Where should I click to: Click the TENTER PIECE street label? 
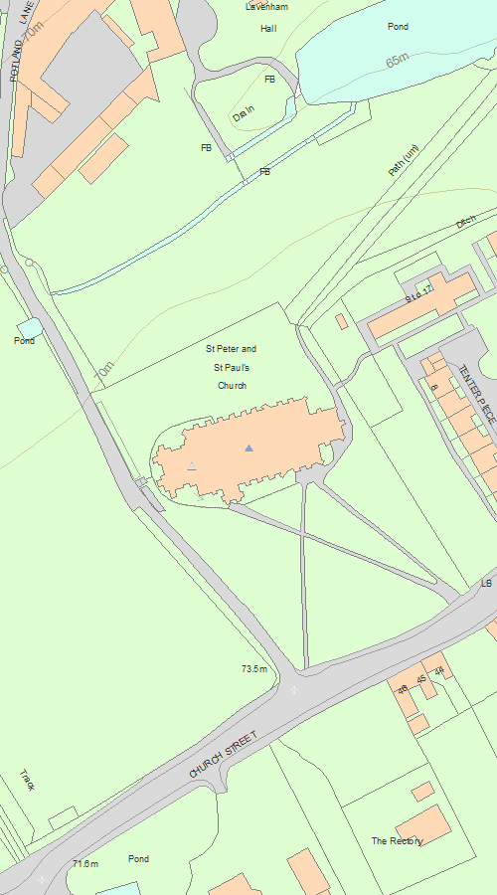coord(477,393)
